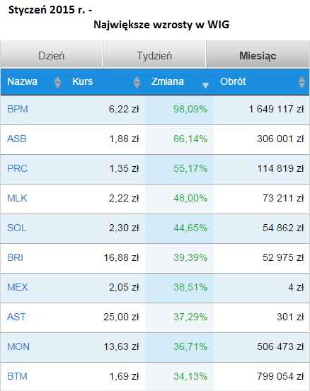Image resolution: width=310 pixels, height=391 pixels.
Task: Click the Obrót column sort arrows
Action: pos(302,82)
